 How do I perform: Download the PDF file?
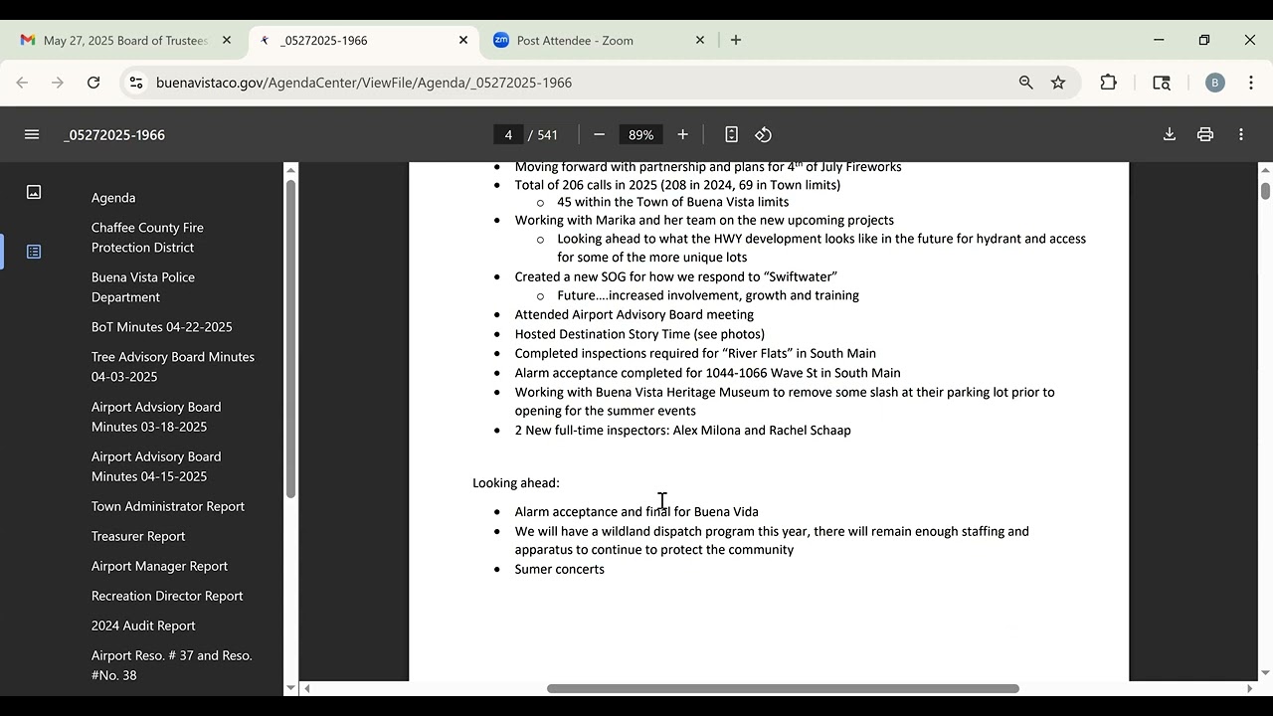point(1170,134)
